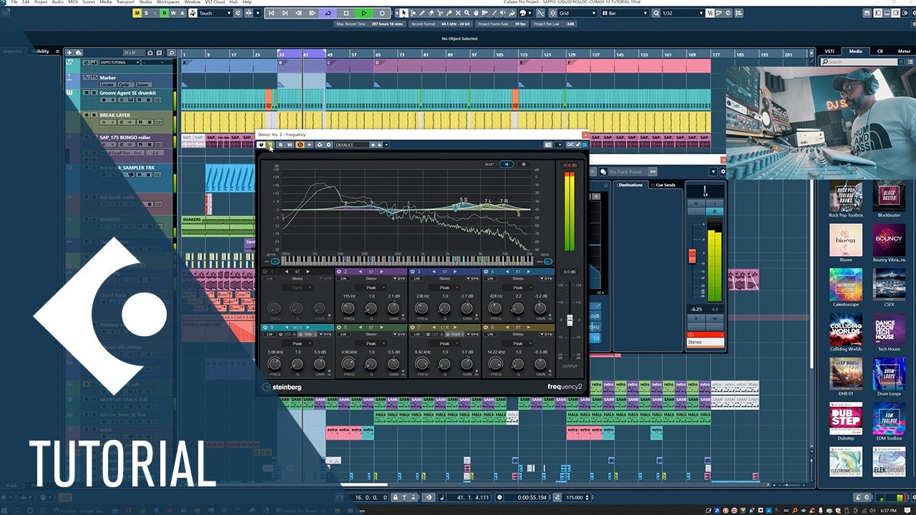Open the Cut 6 filter type dropdown for band 1
Screen dimensions: 916x515
pyautogui.click(x=297, y=287)
